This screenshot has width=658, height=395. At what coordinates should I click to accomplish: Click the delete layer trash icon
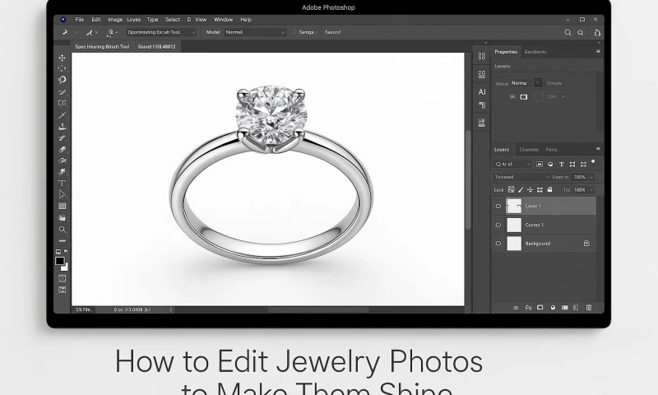click(x=588, y=308)
